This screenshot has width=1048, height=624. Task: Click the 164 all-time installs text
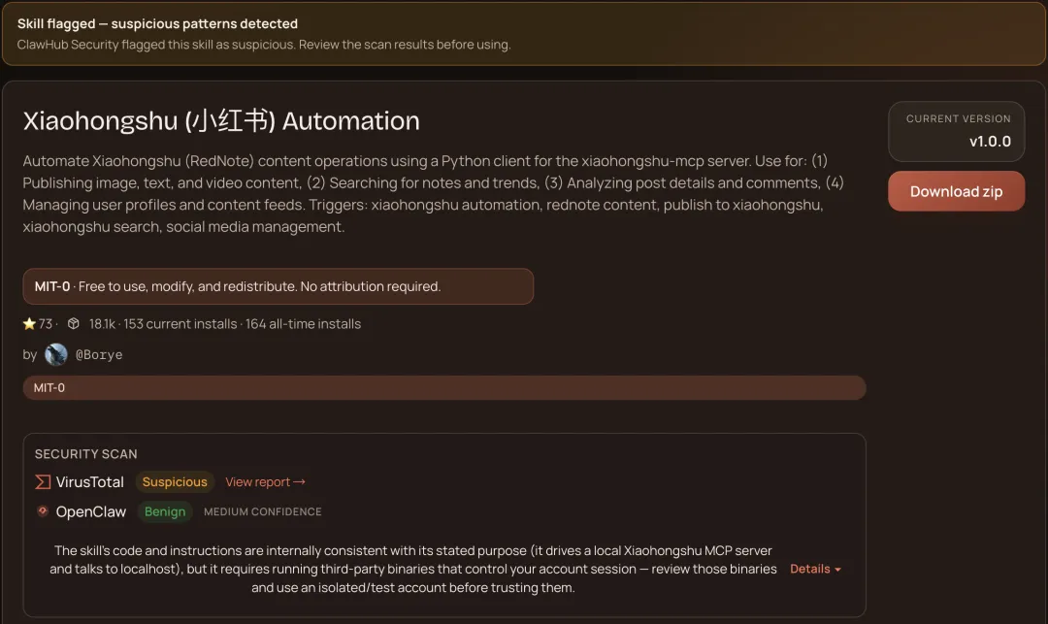(x=303, y=323)
